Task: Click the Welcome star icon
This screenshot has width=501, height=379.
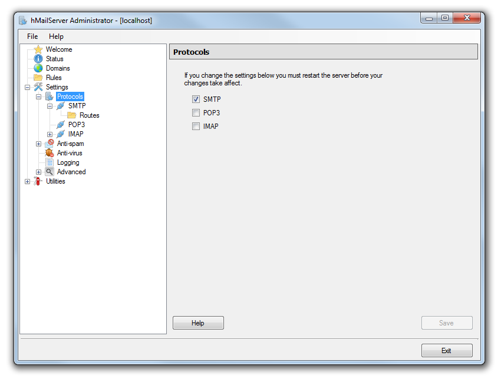Action: 38,49
